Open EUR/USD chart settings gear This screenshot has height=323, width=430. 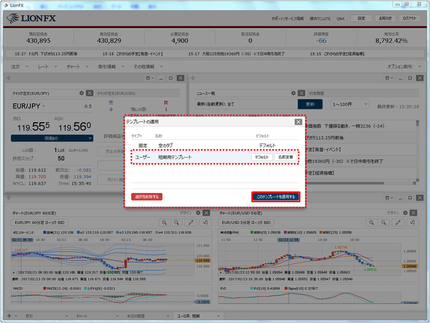coord(405,213)
